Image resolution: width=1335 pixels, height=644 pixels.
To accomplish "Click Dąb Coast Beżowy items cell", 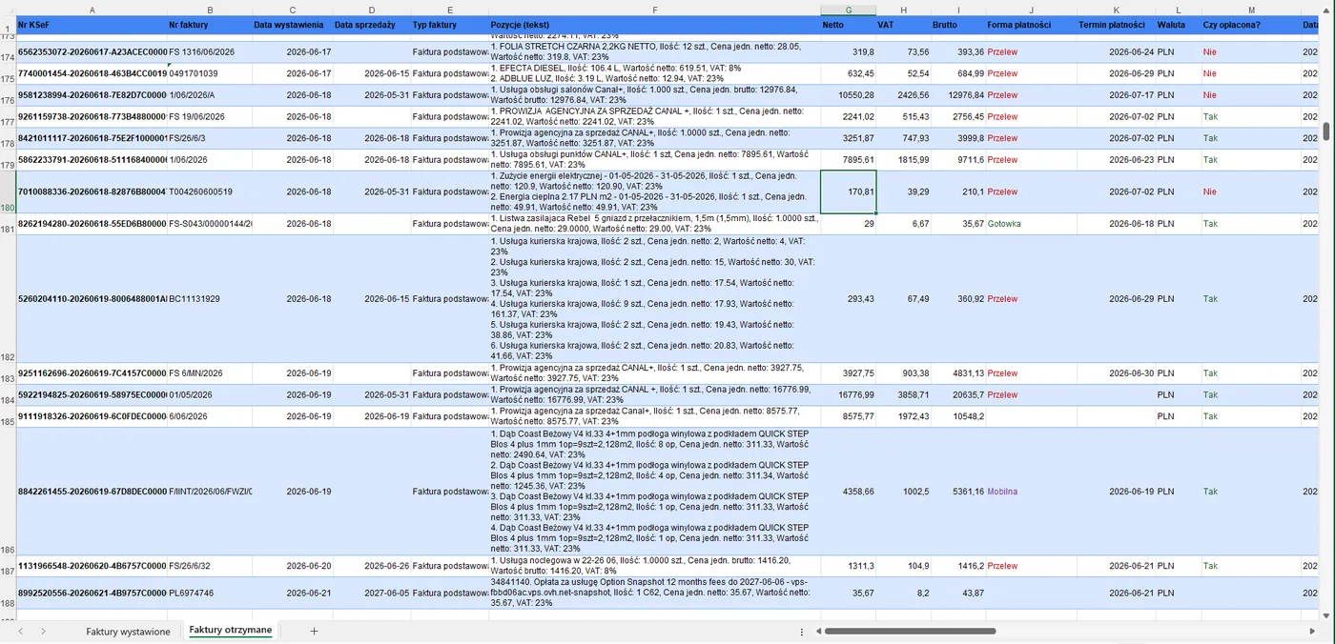I will pos(654,492).
